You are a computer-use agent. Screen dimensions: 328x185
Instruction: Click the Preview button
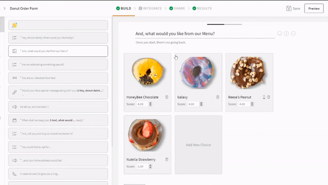pyautogui.click(x=314, y=8)
